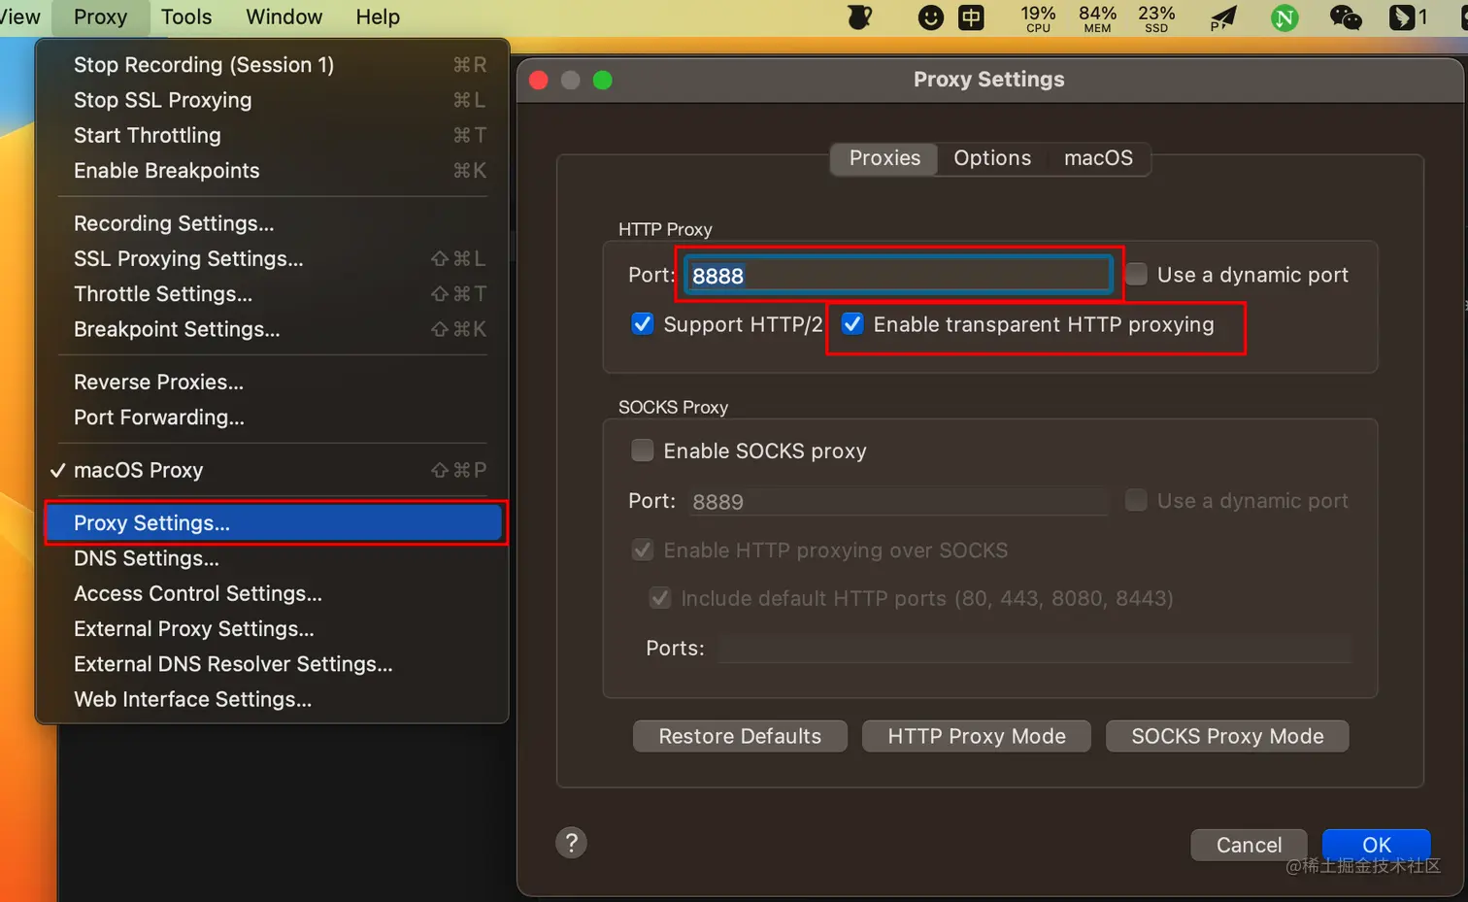Uncheck Support HTTP/2
The width and height of the screenshot is (1468, 902).
(643, 324)
